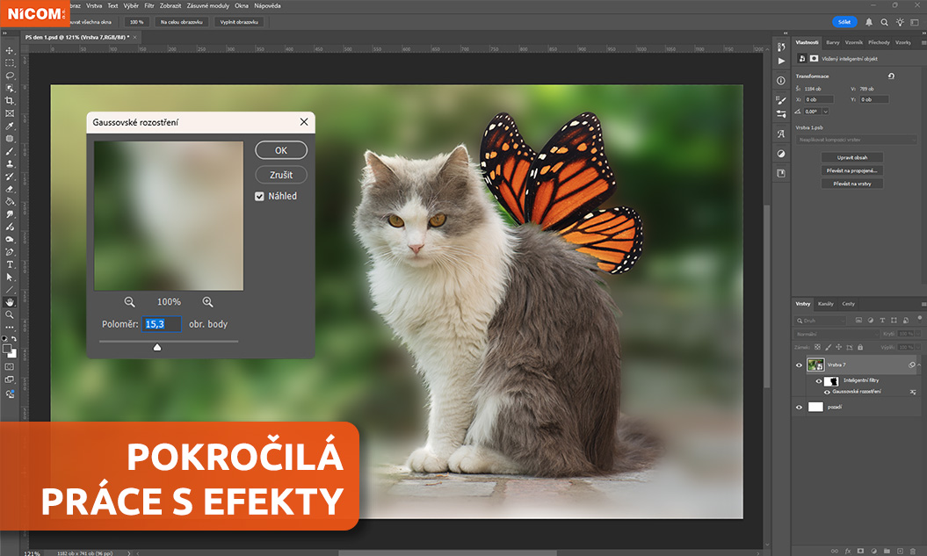927x556 pixels.
Task: Click the search magnifier in the top bar
Action: [x=883, y=22]
